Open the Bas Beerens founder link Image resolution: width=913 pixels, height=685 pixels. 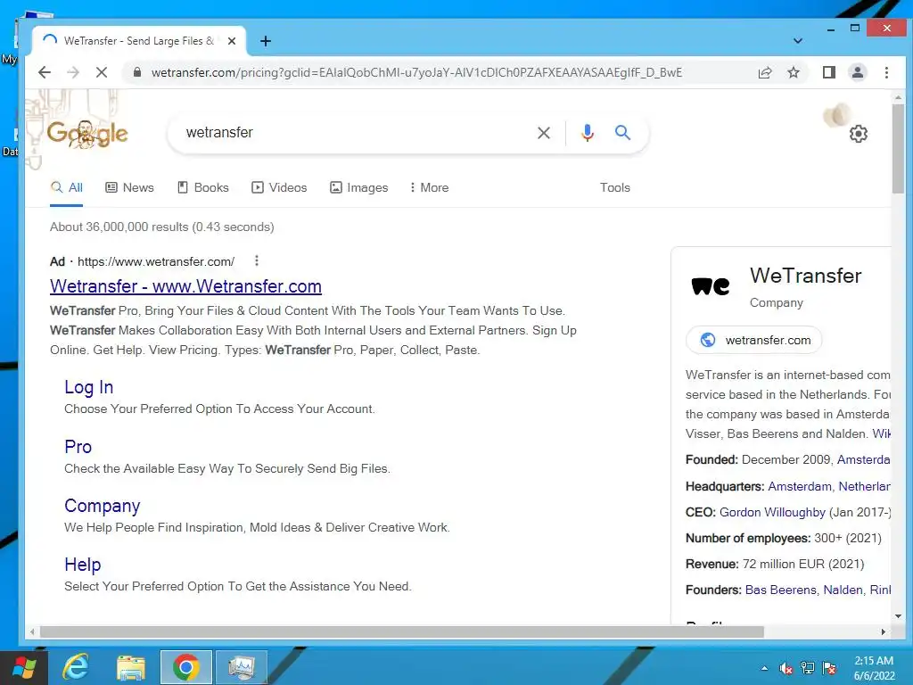pos(780,590)
